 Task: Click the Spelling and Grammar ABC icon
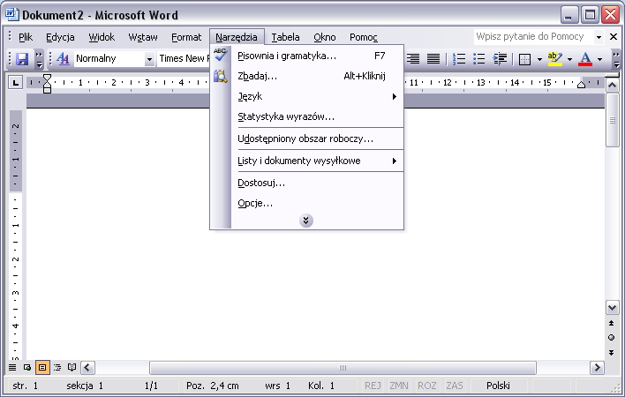click(220, 55)
